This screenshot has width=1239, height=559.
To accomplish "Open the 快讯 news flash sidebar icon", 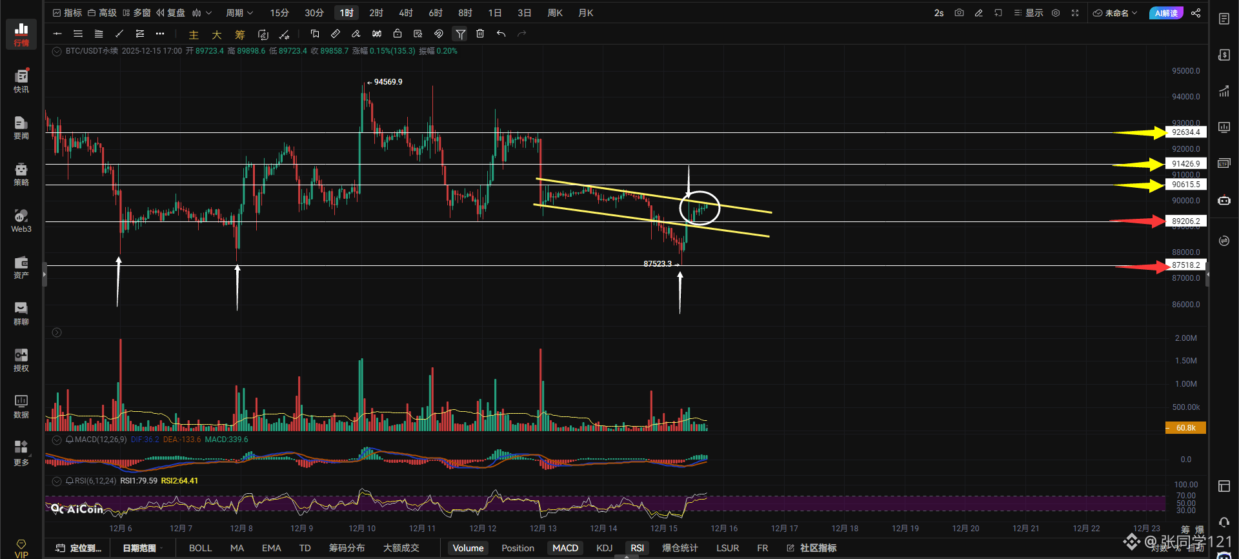I will (21, 81).
